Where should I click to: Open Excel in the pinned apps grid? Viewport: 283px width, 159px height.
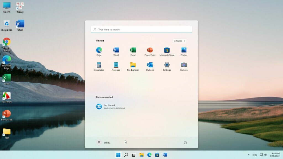[133, 52]
